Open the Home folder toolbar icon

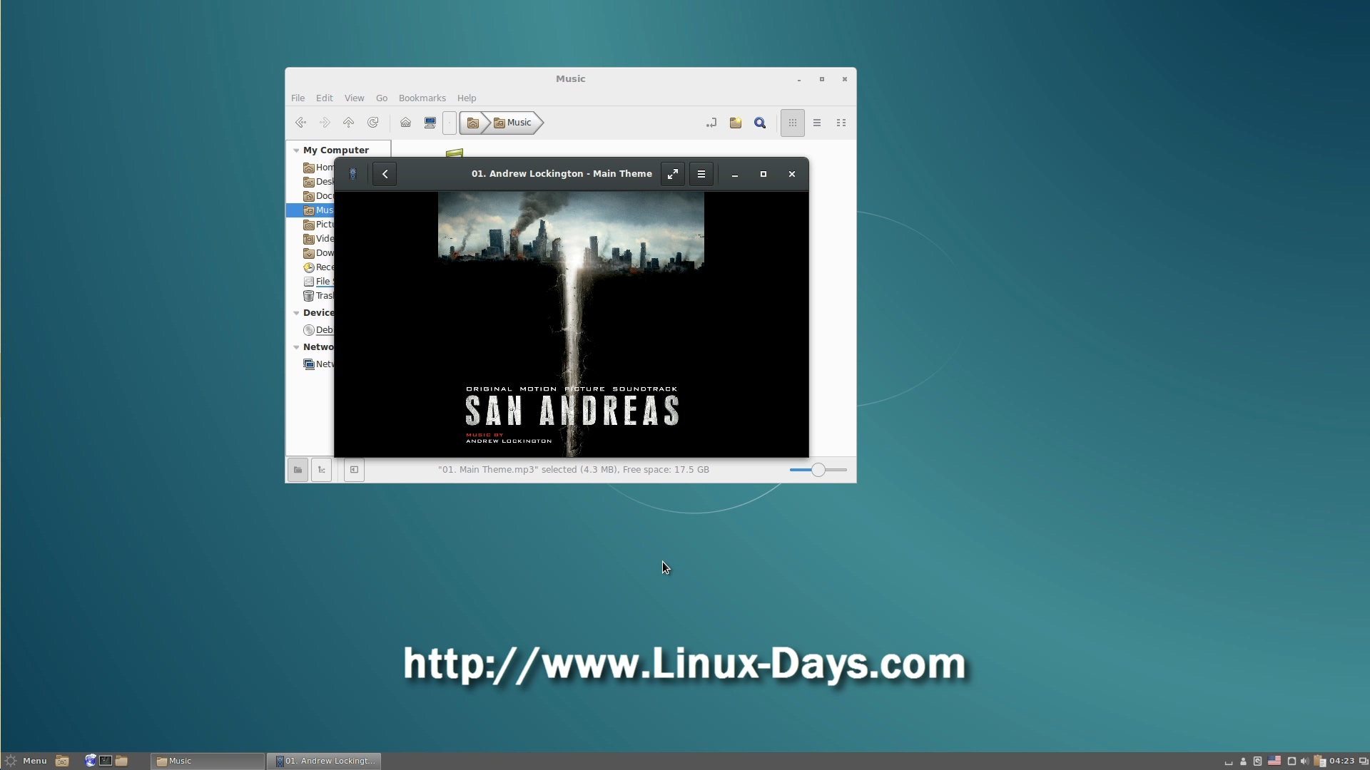tap(405, 123)
